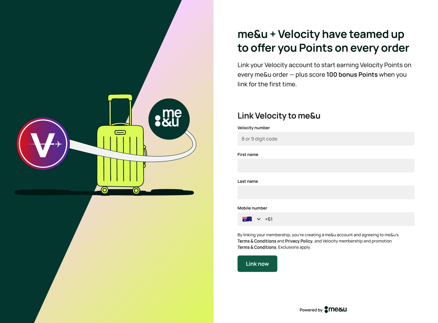This screenshot has height=323, width=438.
Task: Click the "100 bonus Points" bold text
Action: tap(352, 75)
